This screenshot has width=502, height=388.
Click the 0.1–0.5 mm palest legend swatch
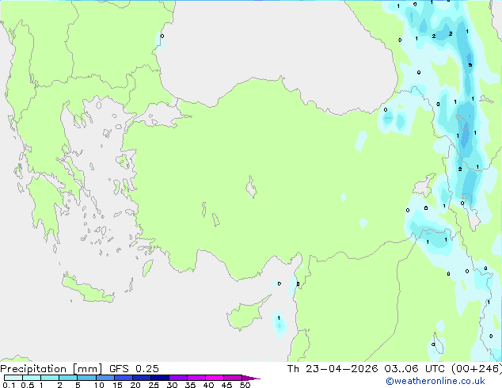click(13, 378)
